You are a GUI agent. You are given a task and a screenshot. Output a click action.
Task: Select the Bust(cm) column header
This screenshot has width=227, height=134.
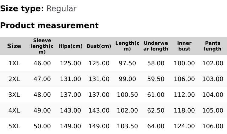(x=99, y=46)
